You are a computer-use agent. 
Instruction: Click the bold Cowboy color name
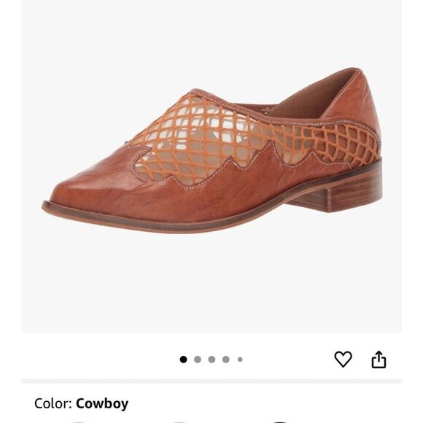pyautogui.click(x=102, y=404)
